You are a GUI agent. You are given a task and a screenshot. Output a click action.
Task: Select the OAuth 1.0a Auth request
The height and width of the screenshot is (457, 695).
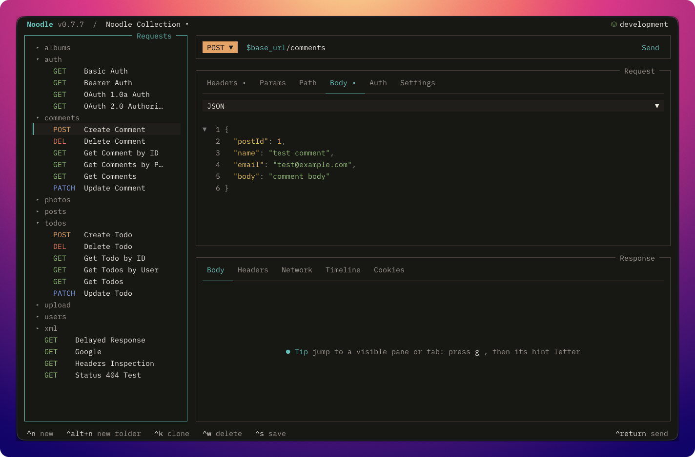coord(107,95)
